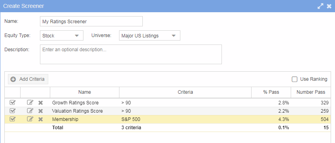
Task: Open the Equity Type dropdown showing Stock
Action: tap(62, 35)
